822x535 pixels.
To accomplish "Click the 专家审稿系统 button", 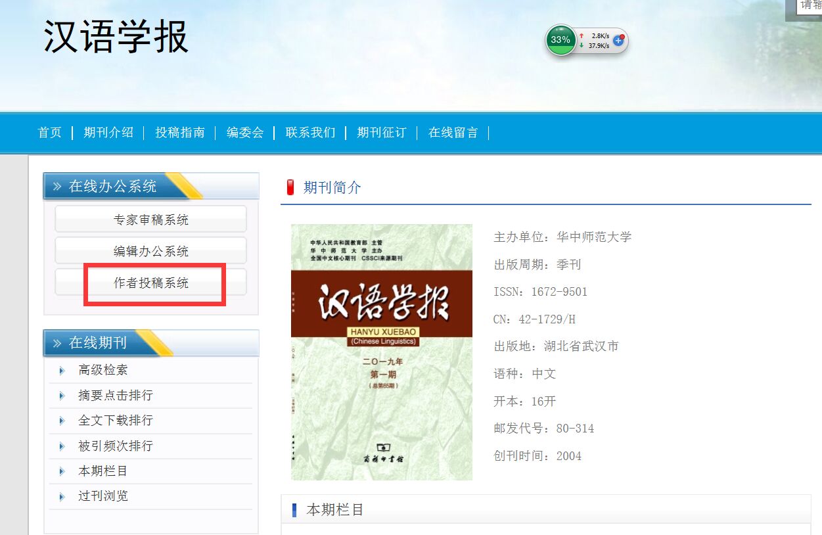I will (x=150, y=220).
